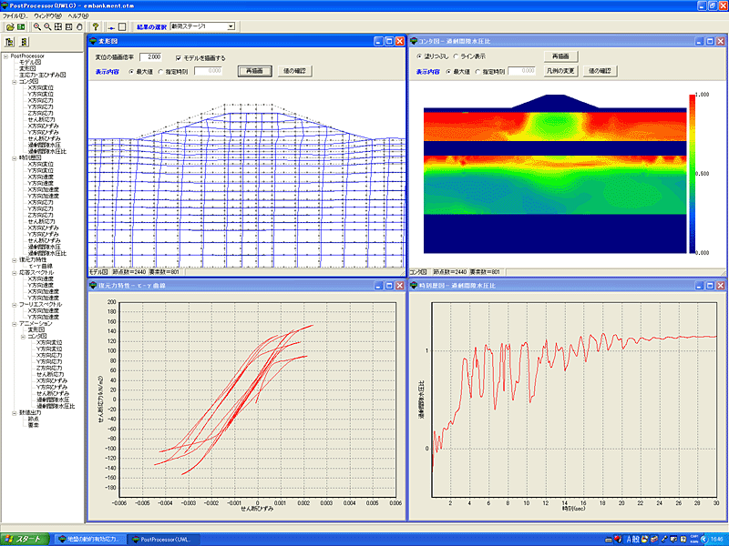This screenshot has width=729, height=546.
Task: Click the open file folder icon
Action: [x=9, y=27]
